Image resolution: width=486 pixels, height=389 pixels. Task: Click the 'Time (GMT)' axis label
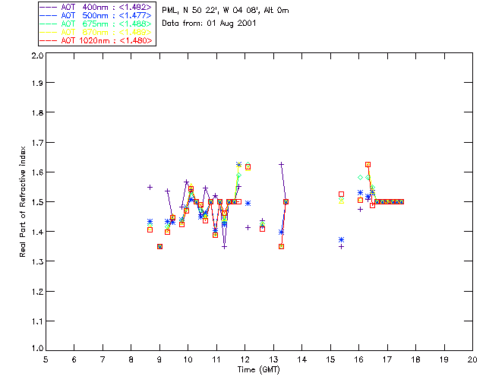coord(258,370)
